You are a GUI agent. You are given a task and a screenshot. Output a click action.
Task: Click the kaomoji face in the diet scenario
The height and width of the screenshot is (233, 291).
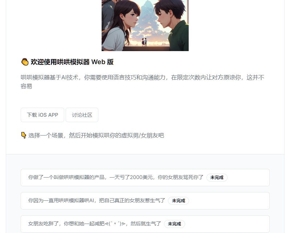click(x=115, y=224)
